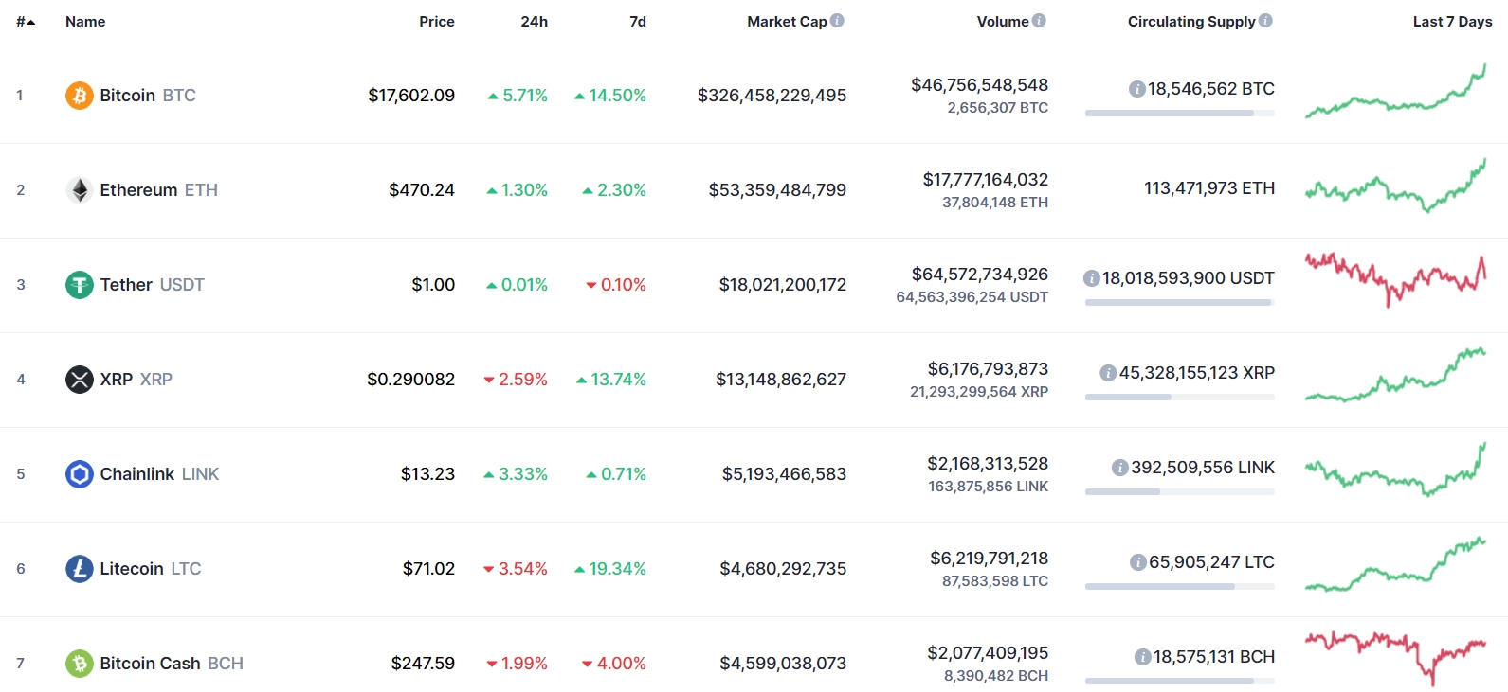The image size is (1508, 692).
Task: Open Bitcoin's last 7 days sparkline chart
Action: (x=1395, y=91)
